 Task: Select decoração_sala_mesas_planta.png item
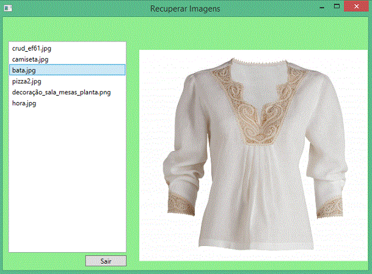pyautogui.click(x=67, y=92)
